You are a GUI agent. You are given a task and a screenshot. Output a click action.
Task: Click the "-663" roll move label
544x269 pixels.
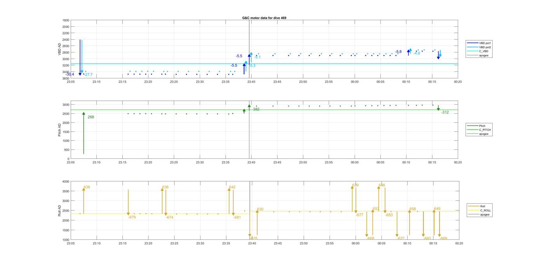click(x=427, y=238)
